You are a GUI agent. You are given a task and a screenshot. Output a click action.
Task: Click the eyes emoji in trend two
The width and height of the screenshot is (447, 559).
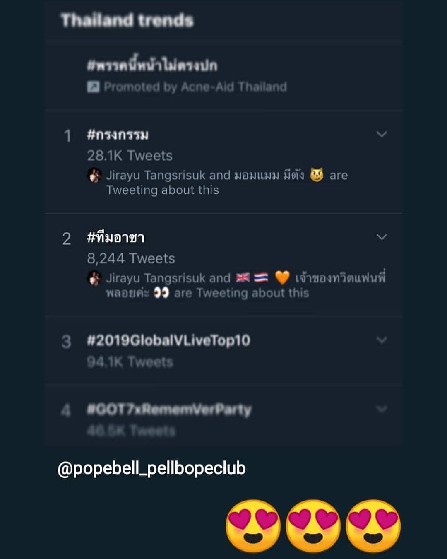(161, 293)
